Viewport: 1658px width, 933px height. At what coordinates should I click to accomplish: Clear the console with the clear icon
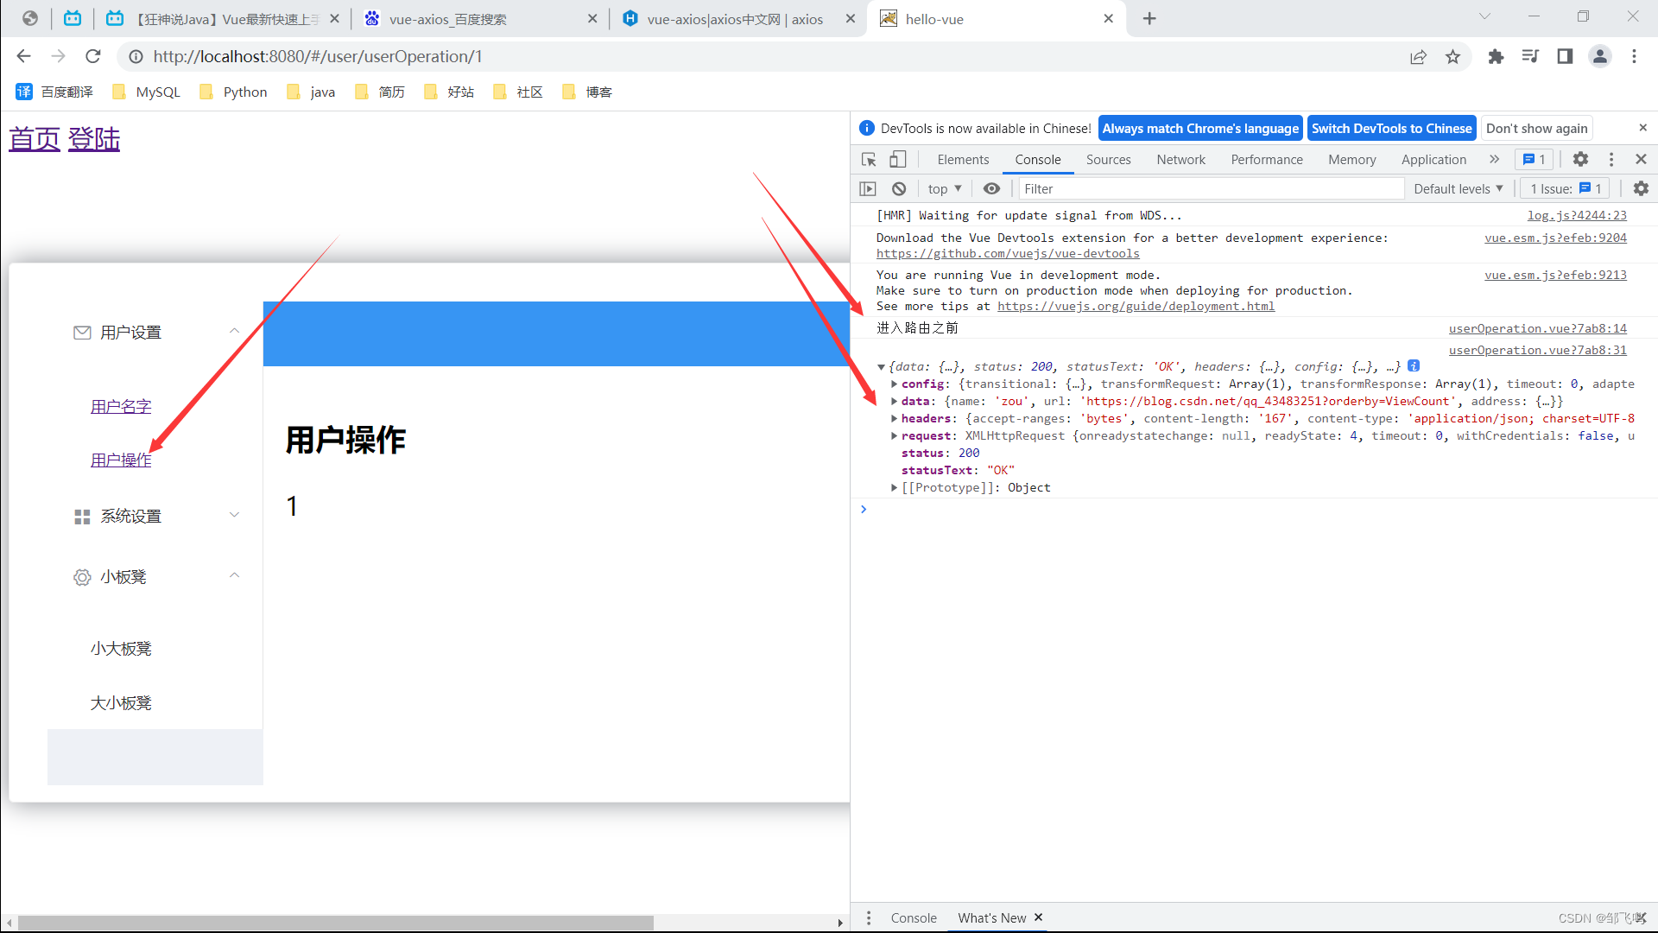[899, 188]
